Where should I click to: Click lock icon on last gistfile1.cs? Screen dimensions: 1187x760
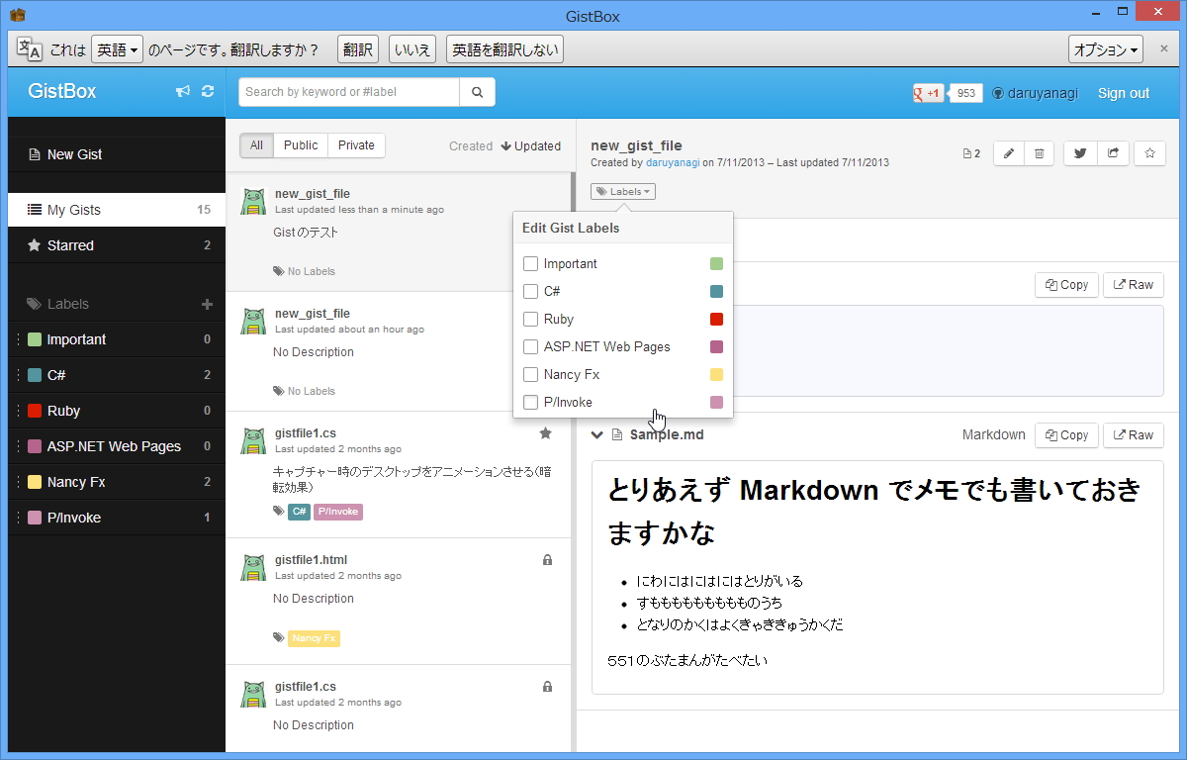click(x=547, y=687)
